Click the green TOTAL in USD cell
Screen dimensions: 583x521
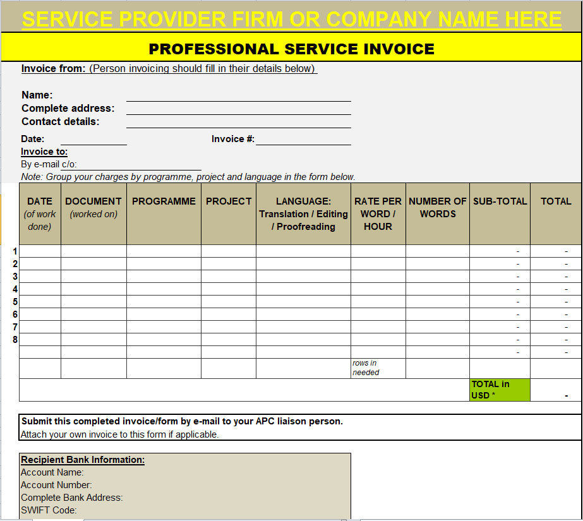coord(499,390)
